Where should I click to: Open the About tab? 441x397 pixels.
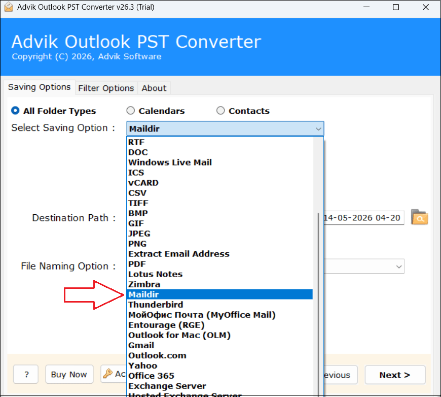click(154, 88)
